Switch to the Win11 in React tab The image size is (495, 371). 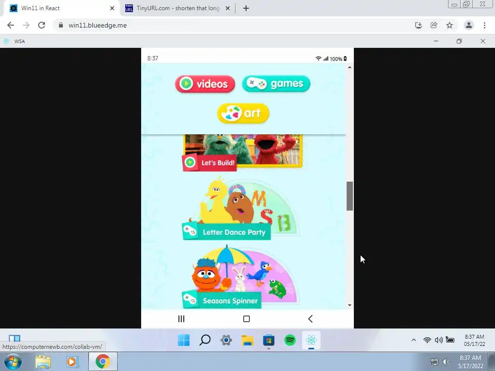(61, 8)
